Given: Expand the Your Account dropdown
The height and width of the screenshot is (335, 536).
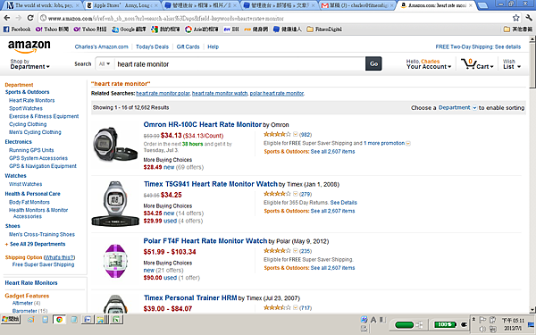Looking at the screenshot, I should tap(429, 64).
